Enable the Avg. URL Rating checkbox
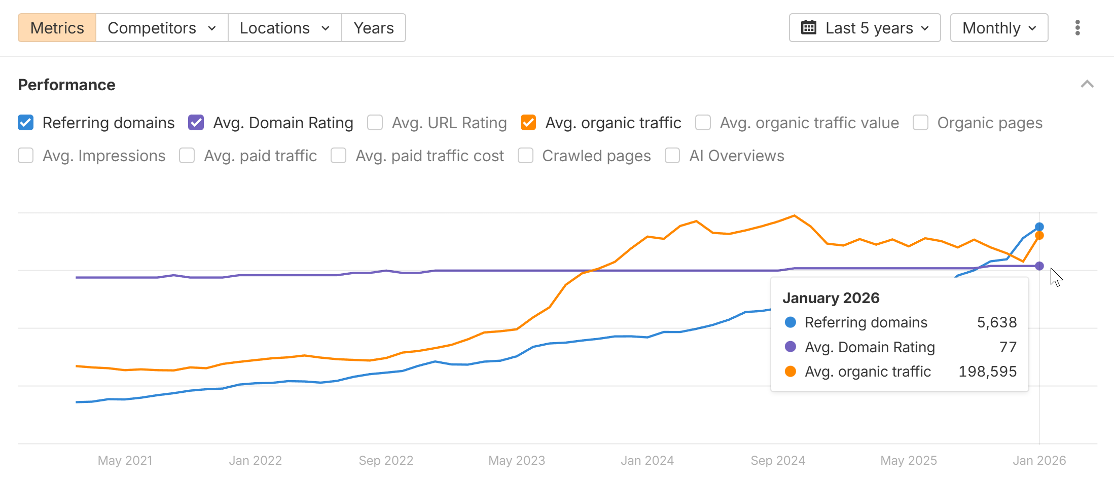The image size is (1114, 481). 375,123
